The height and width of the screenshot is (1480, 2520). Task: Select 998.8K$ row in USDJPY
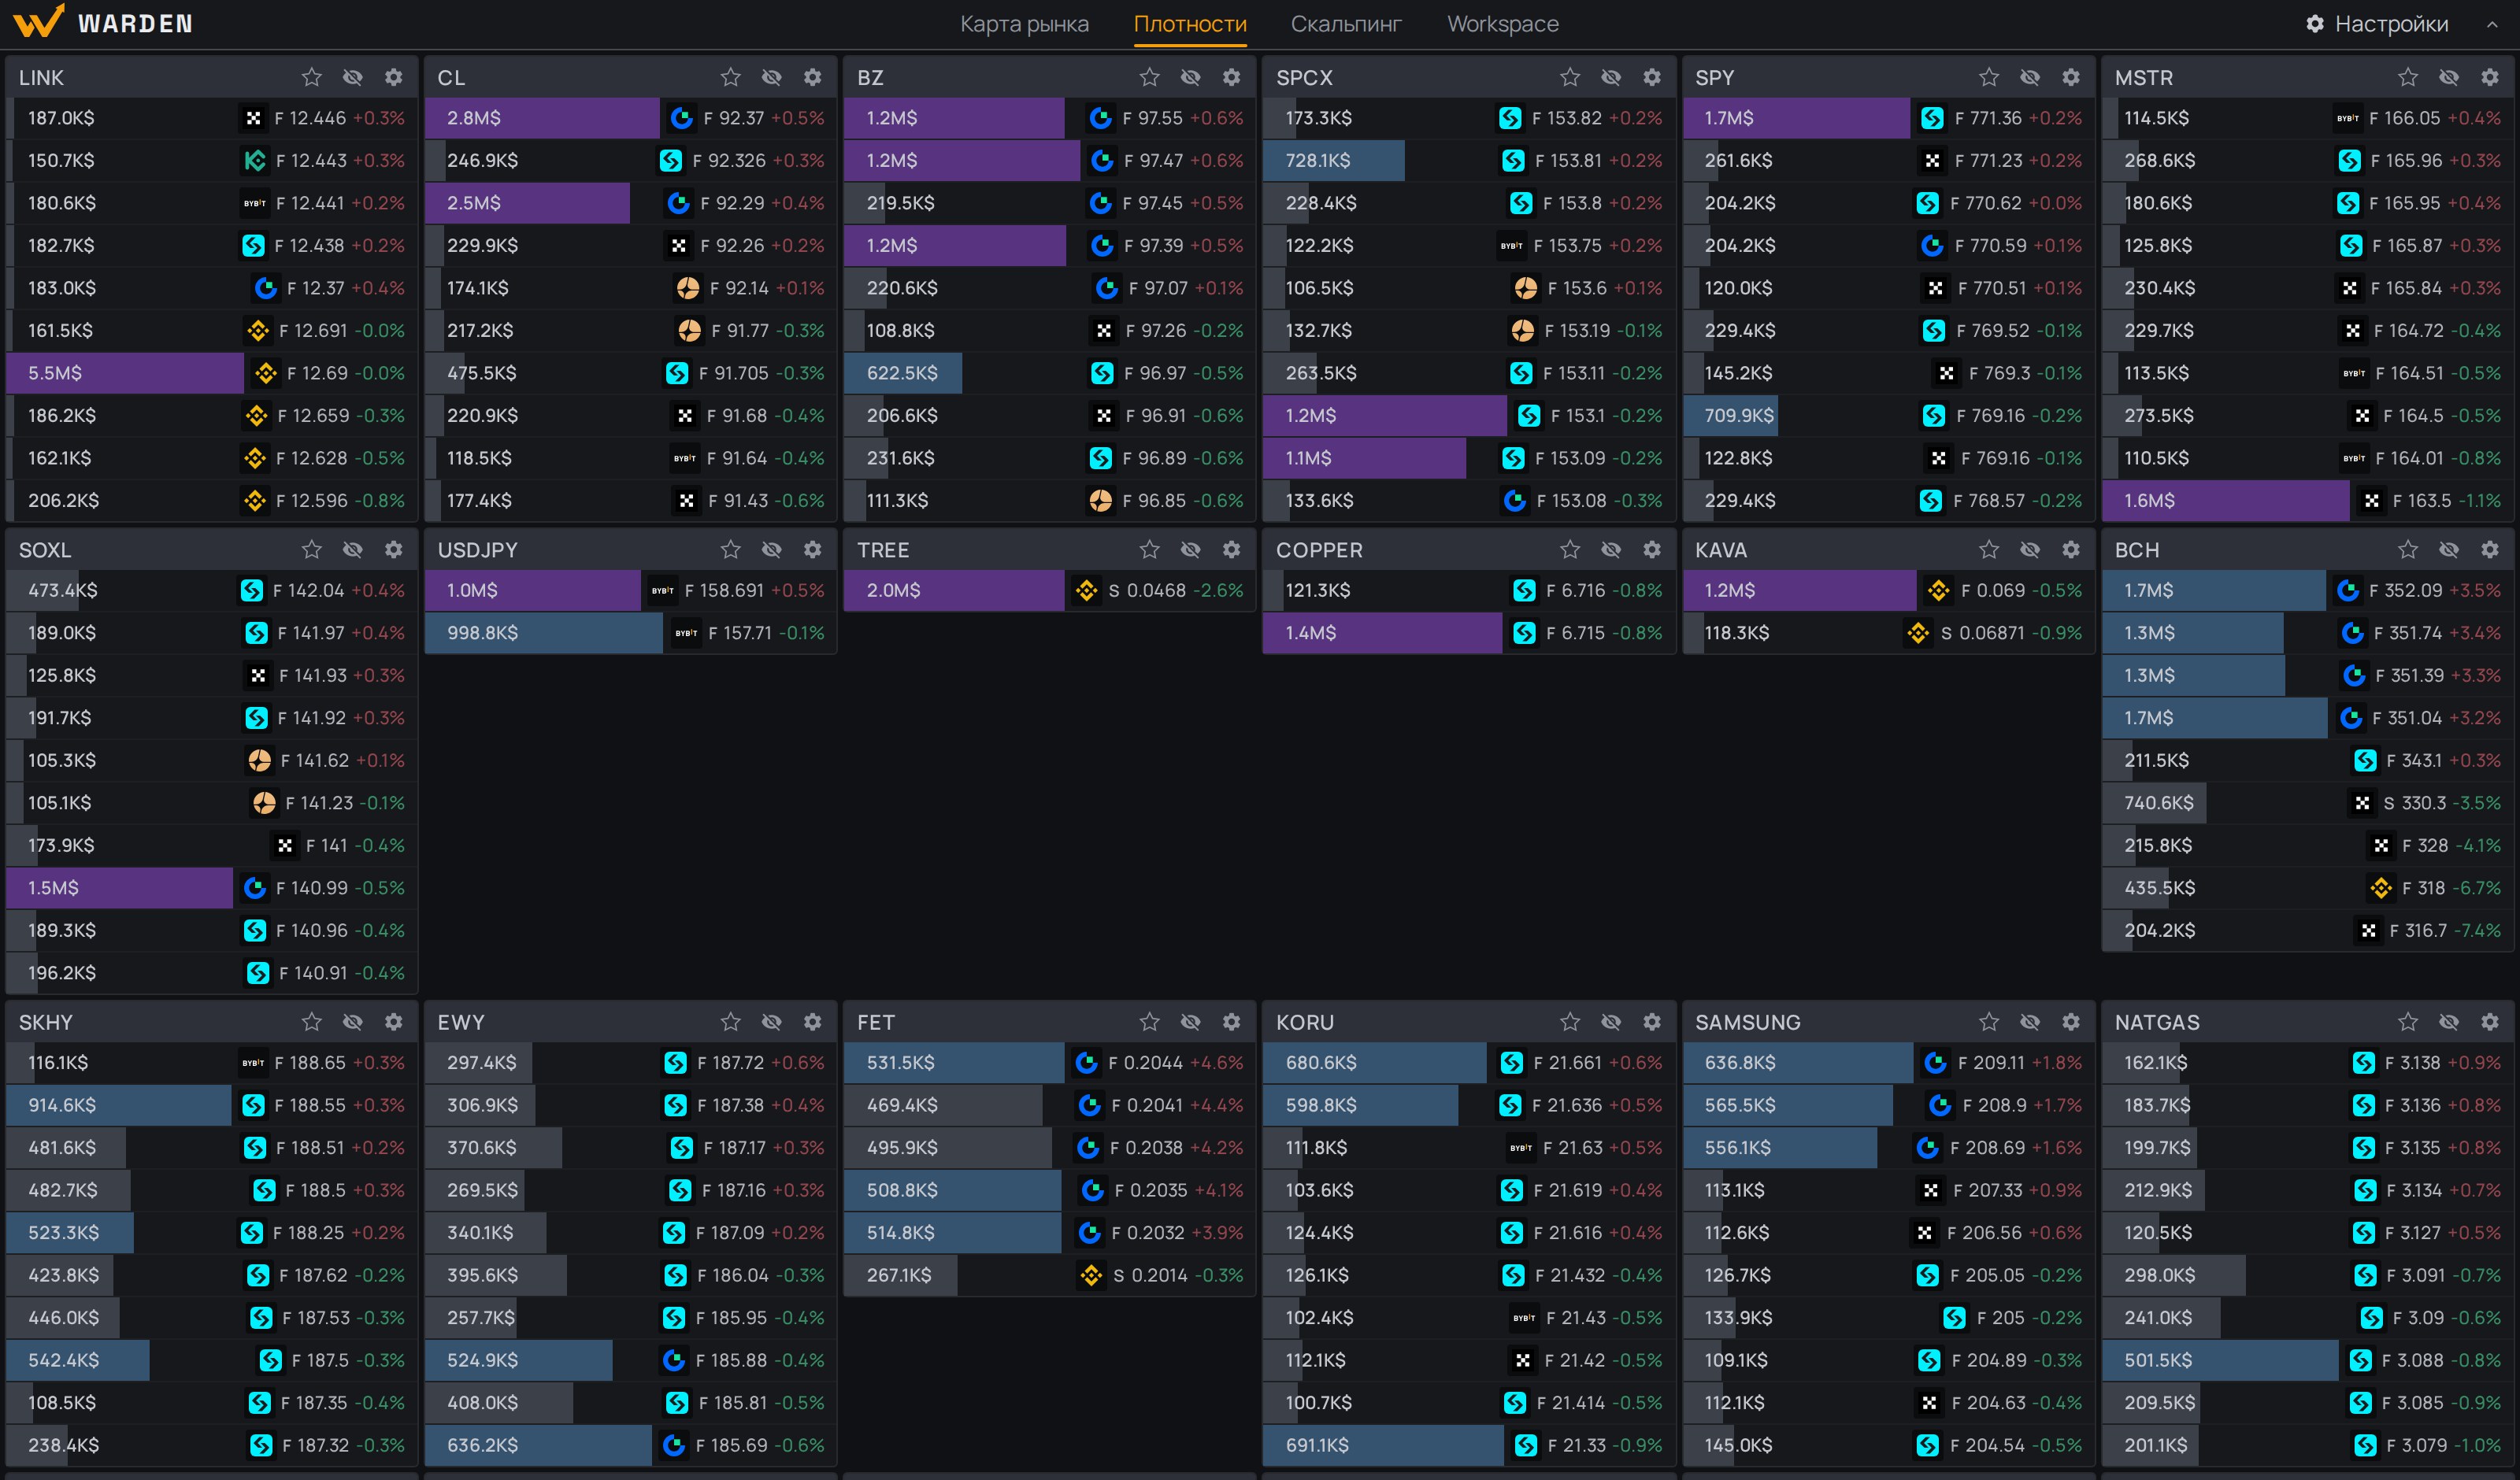(x=630, y=633)
